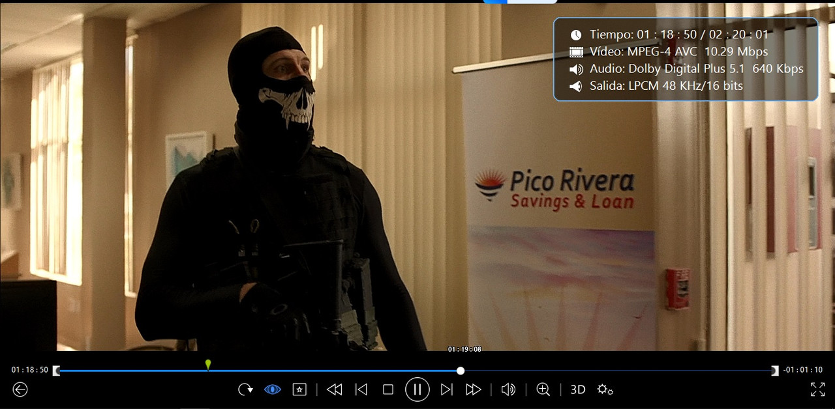Click the Vídeo MPEG-4 AVC info line

(679, 51)
